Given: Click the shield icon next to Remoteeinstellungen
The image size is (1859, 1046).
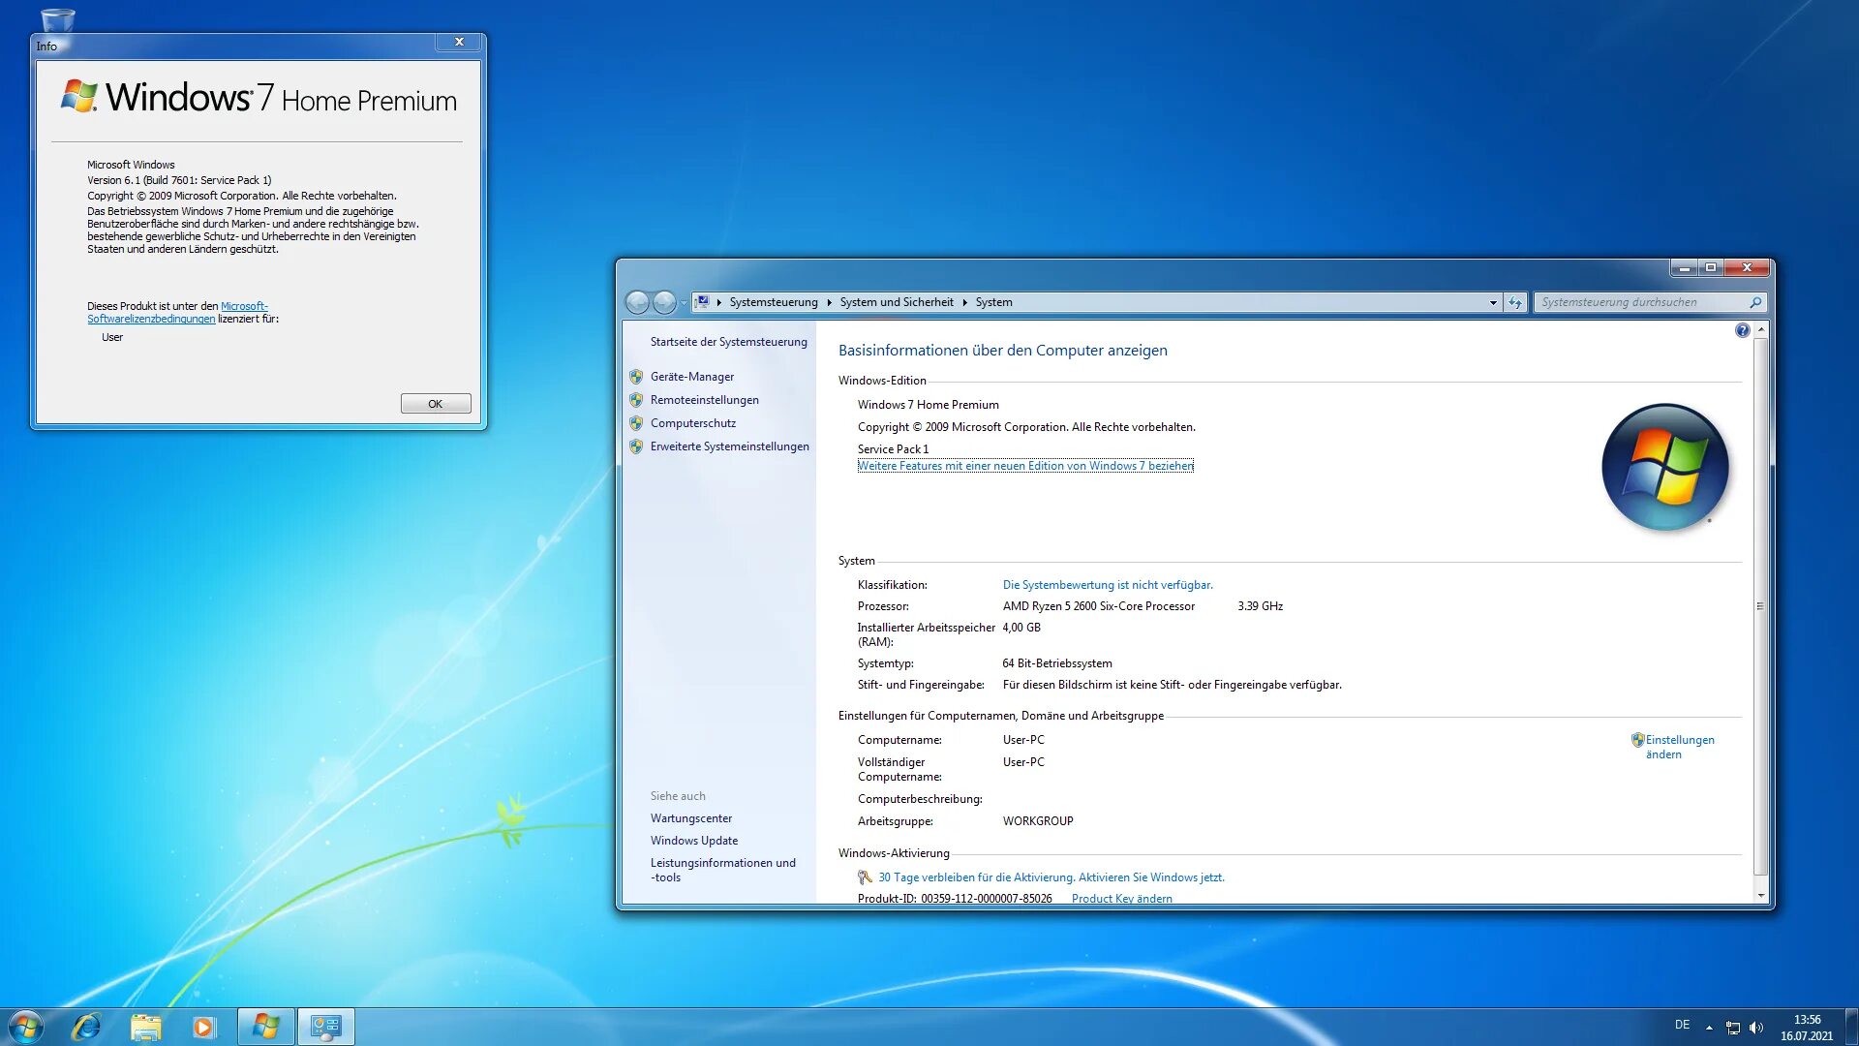Looking at the screenshot, I should (x=636, y=400).
